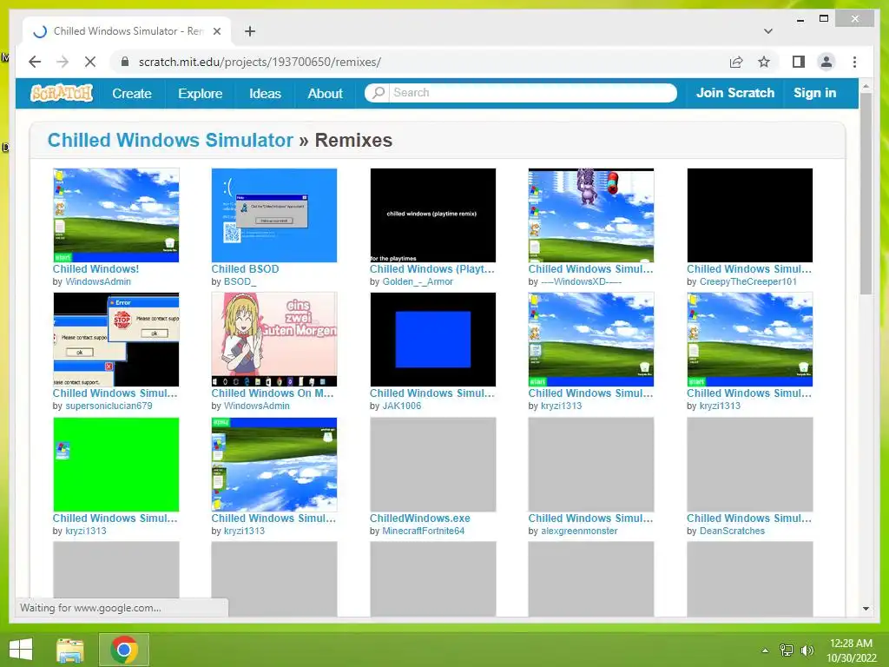889x667 pixels.
Task: Close the Chilled Windows Simulator tab
Action: pos(216,31)
